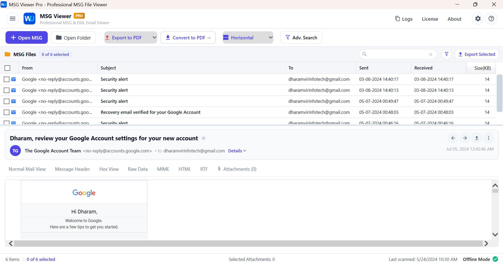Go to previous email arrow
The height and width of the screenshot is (263, 503).
point(453,138)
